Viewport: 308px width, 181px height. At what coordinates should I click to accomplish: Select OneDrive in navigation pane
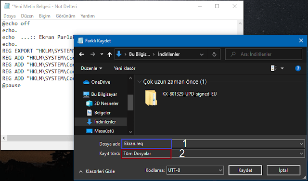[x=101, y=82]
